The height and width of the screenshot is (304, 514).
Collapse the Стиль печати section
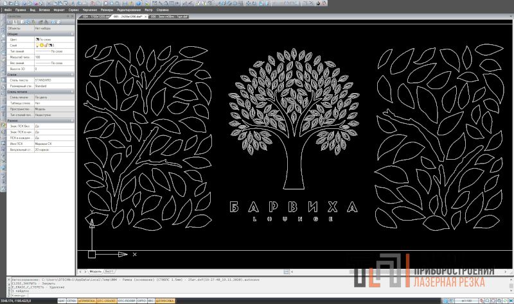pyautogui.click(x=73, y=92)
